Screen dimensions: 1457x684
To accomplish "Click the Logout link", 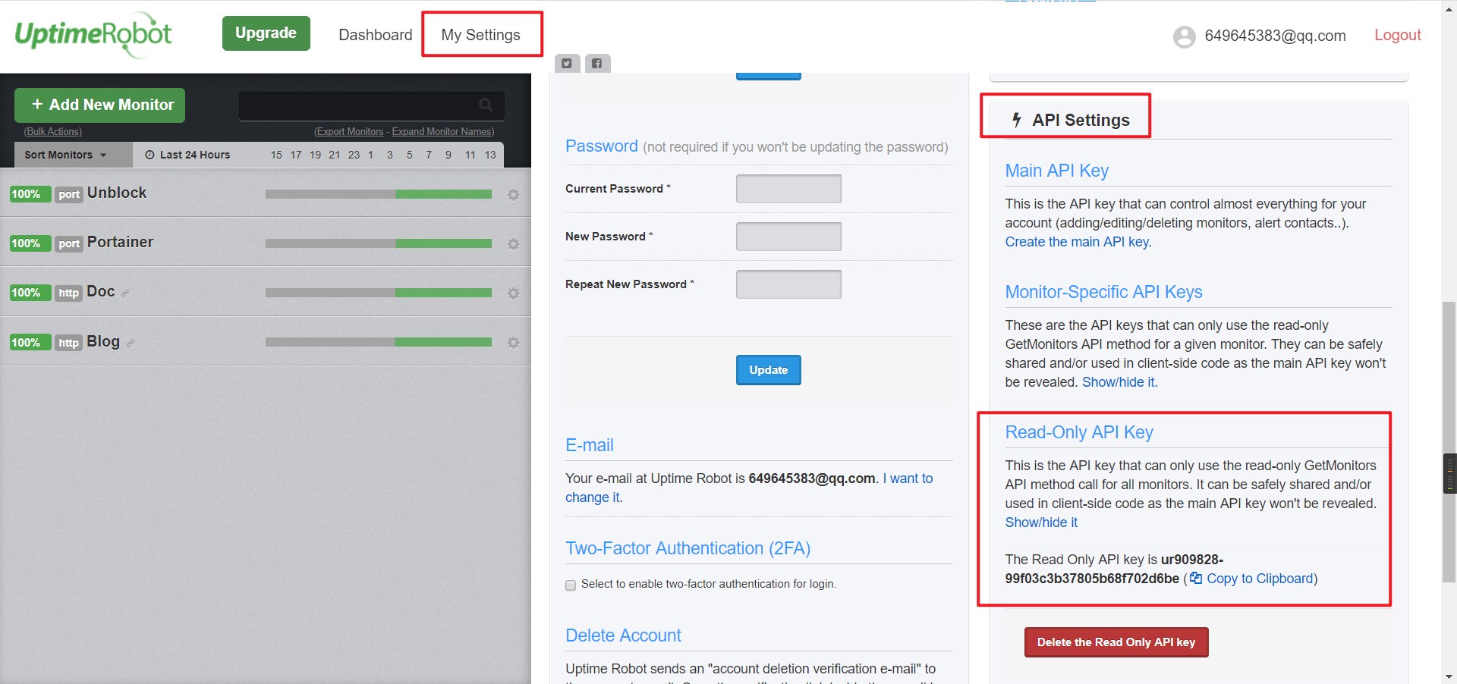I will [x=1398, y=35].
